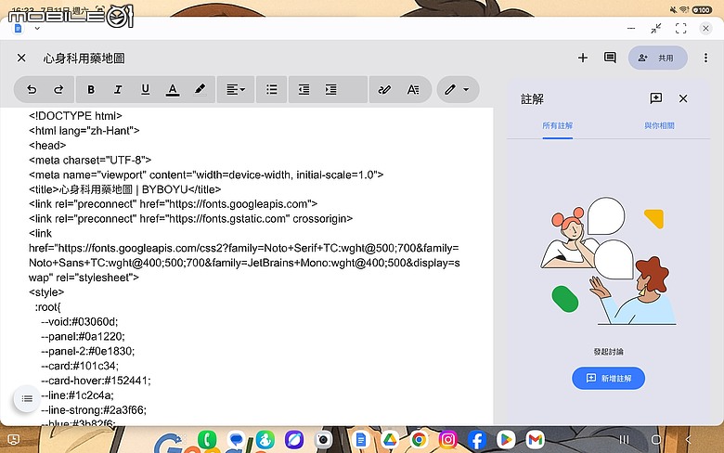Click the 共用 share button
Viewport: 724px width, 453px height.
pos(657,58)
